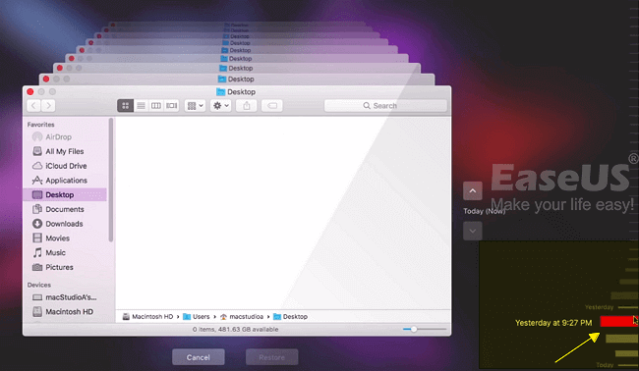Click the Desktop folder title icon
Screen dimensions: 639x371
[x=220, y=92]
